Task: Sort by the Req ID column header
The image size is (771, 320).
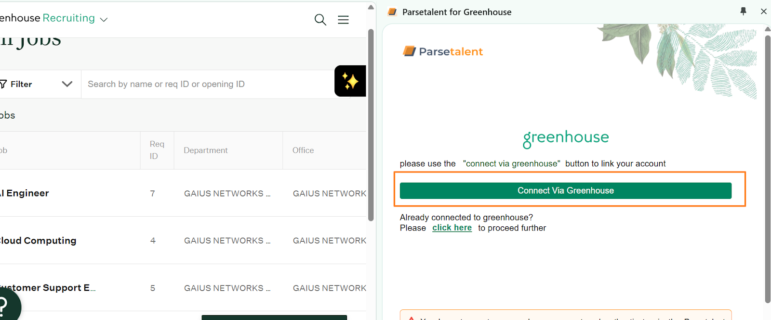Action: click(x=157, y=150)
